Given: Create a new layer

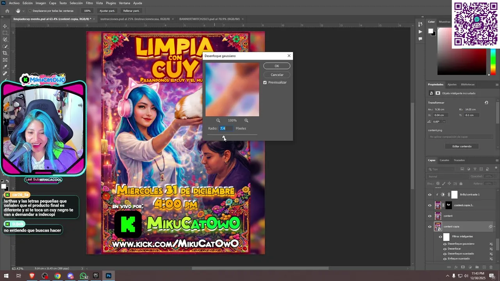Looking at the screenshot, I should [484, 267].
